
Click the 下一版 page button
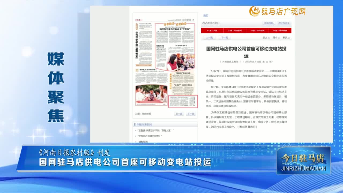click(x=191, y=114)
